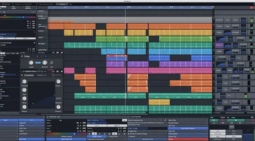Viewport: 255px width, 141px height.
Task: Toggle Delay plugin window visibility eye
Action: (x=53, y=53)
